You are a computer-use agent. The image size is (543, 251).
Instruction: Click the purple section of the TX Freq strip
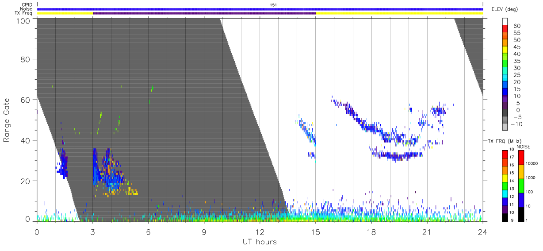204,13
